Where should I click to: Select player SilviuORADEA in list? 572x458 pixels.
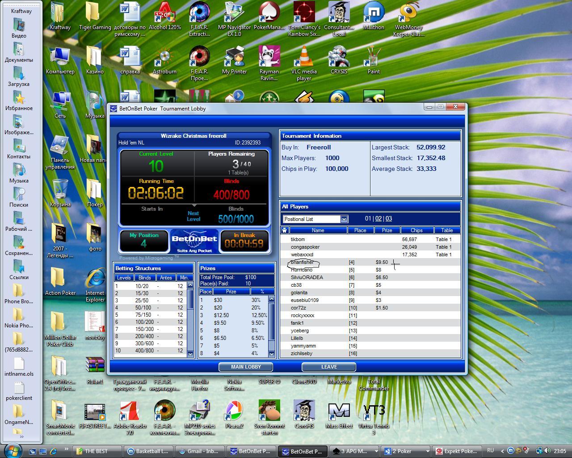371,277
